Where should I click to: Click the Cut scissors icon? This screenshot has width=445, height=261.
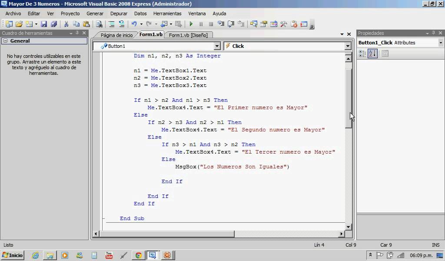[66, 24]
